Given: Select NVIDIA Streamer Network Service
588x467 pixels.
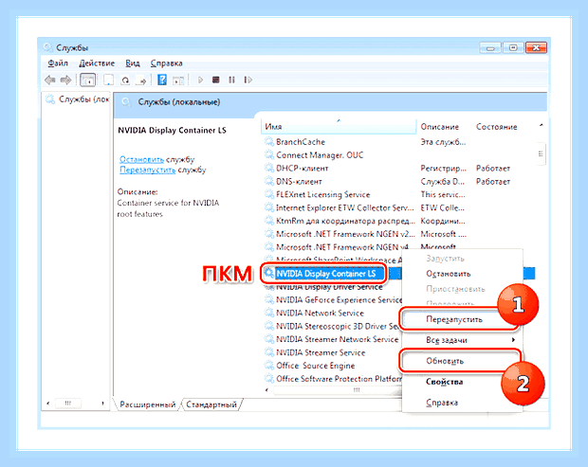Looking at the screenshot, I should point(337,339).
